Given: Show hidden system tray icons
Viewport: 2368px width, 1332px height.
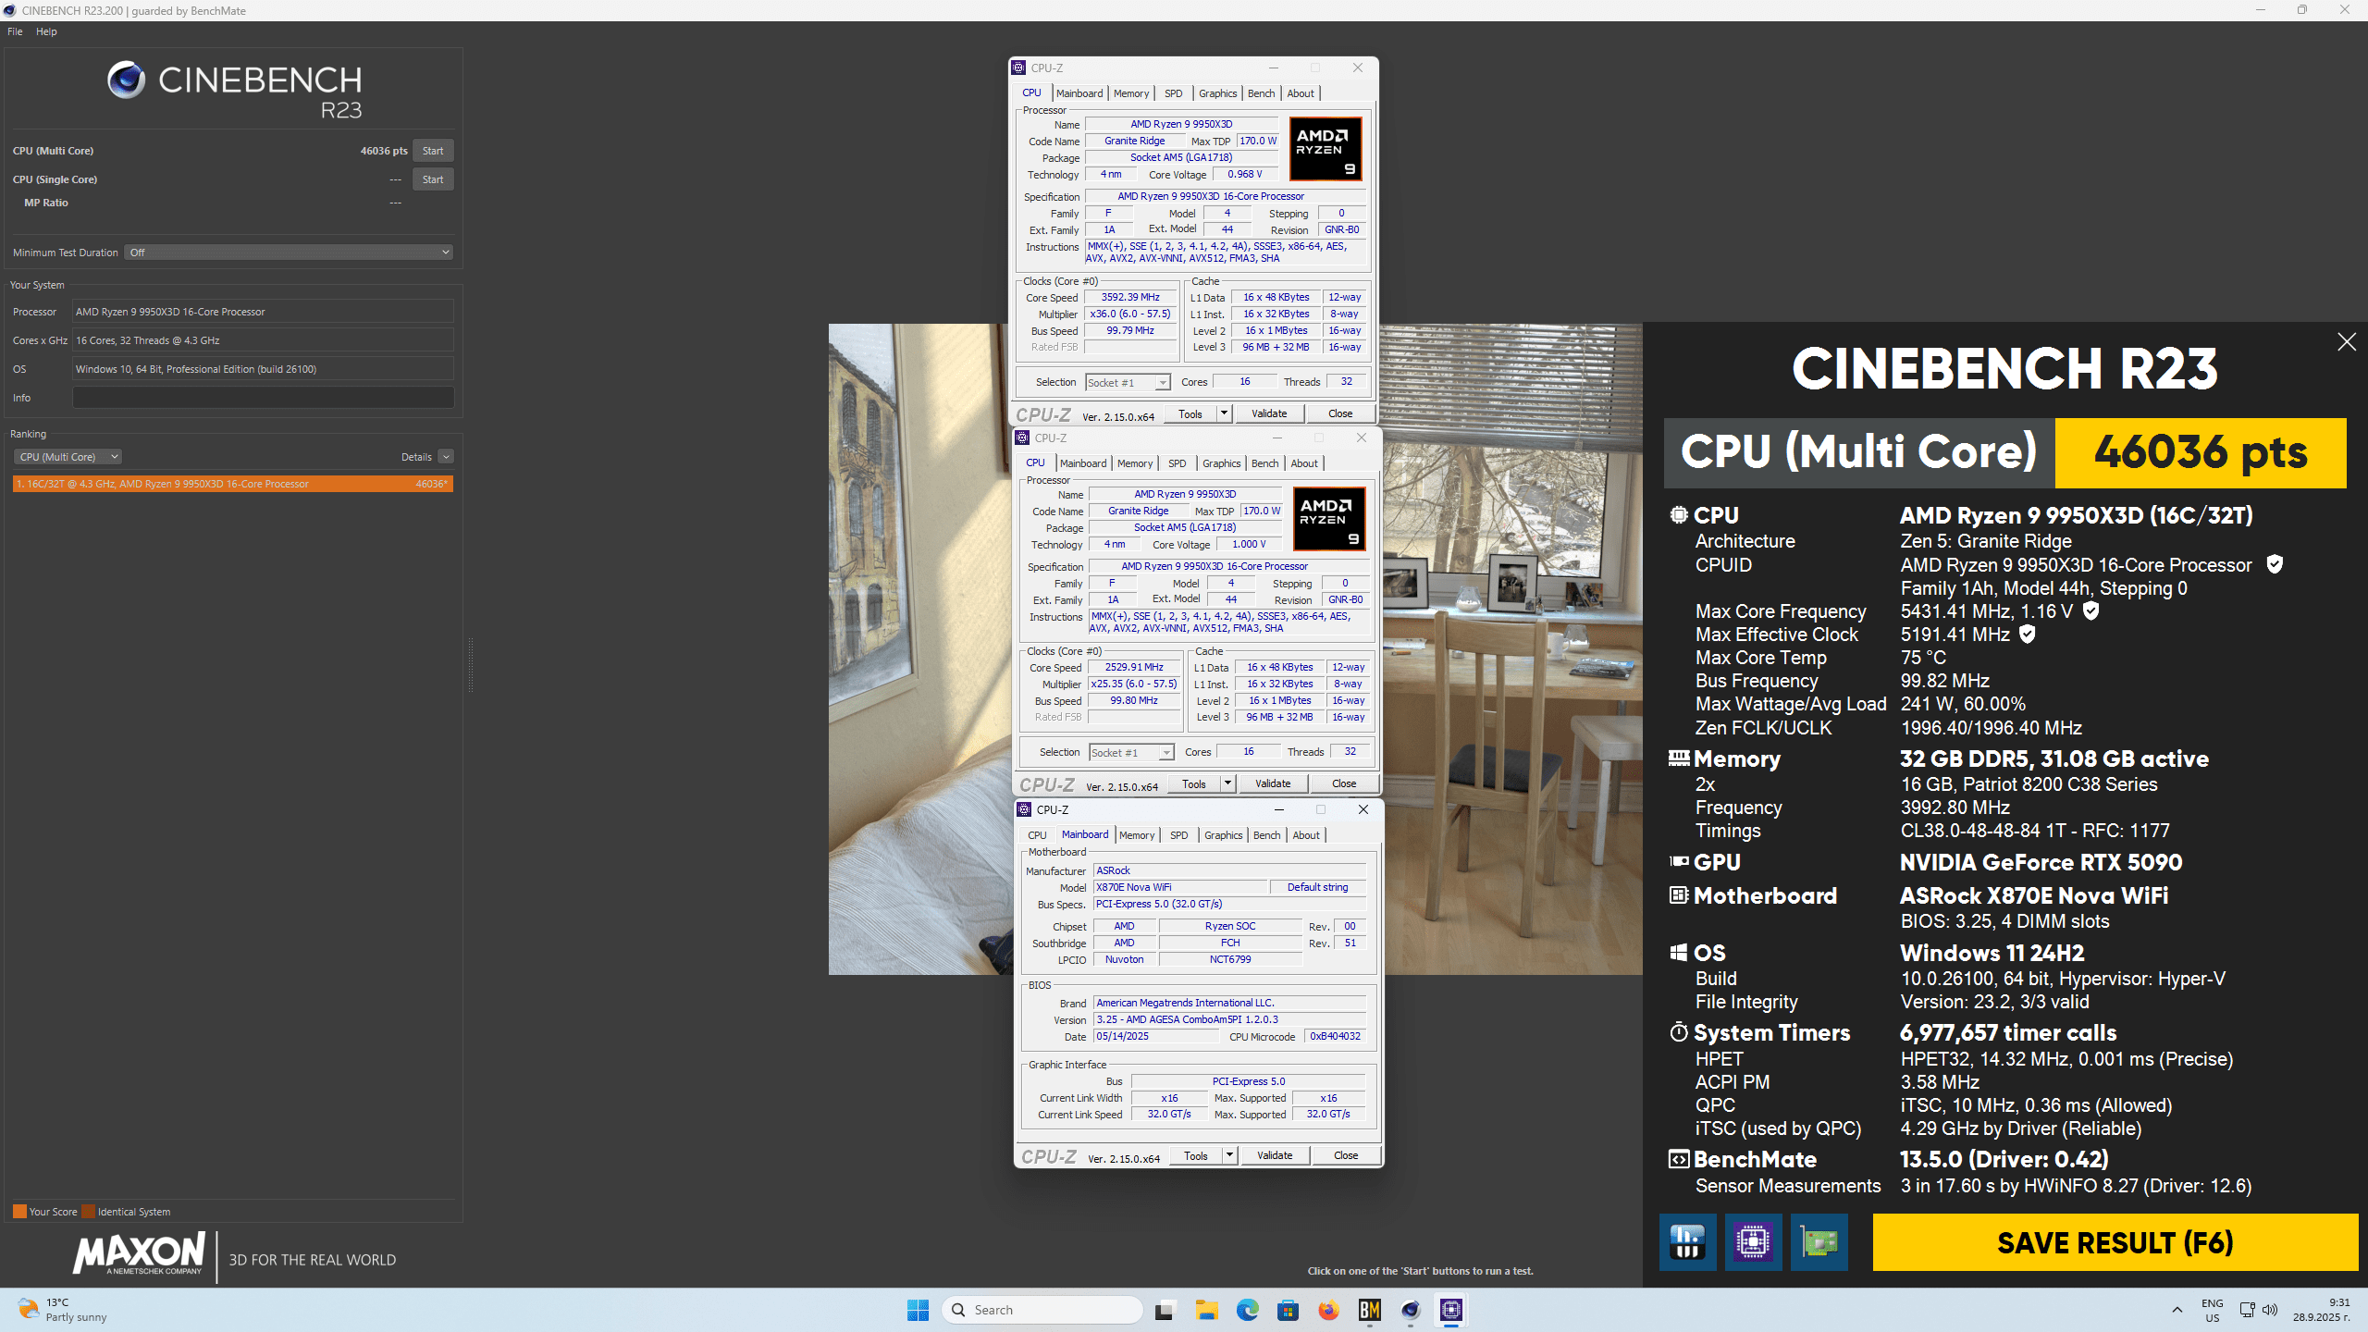Looking at the screenshot, I should tap(2177, 1310).
